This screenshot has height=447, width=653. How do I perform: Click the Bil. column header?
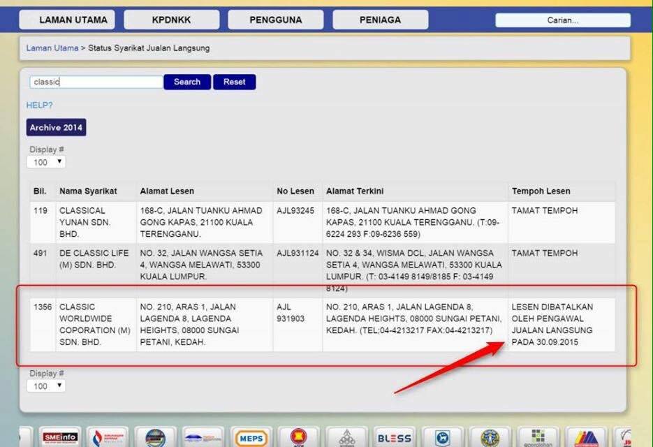coord(40,191)
